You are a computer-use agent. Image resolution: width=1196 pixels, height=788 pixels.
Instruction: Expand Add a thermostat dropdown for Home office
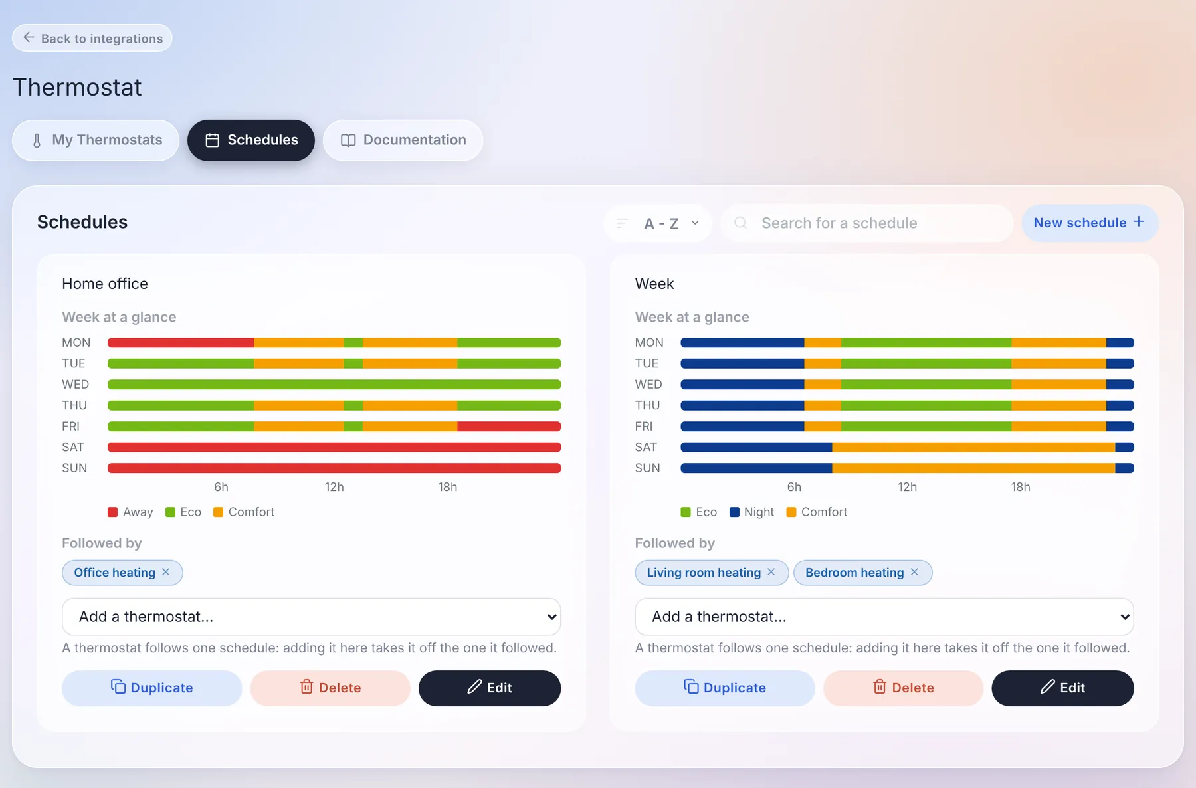click(x=312, y=617)
